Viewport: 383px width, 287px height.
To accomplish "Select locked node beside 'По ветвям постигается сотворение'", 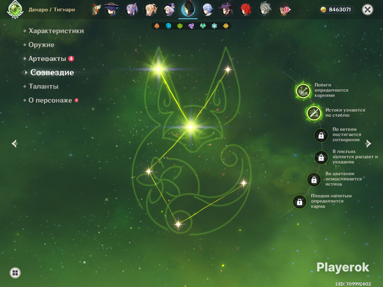I will [x=321, y=135].
